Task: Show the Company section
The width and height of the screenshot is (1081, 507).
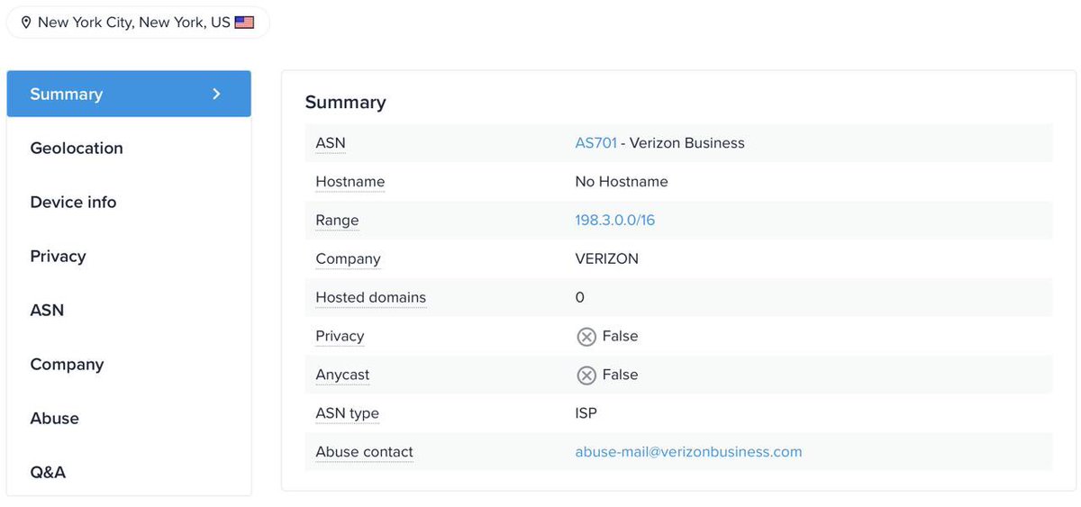Action: [x=67, y=364]
